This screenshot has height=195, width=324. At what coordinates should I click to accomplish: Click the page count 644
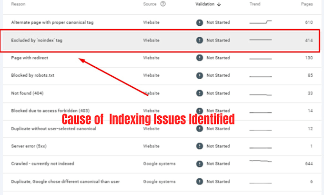pyautogui.click(x=309, y=164)
